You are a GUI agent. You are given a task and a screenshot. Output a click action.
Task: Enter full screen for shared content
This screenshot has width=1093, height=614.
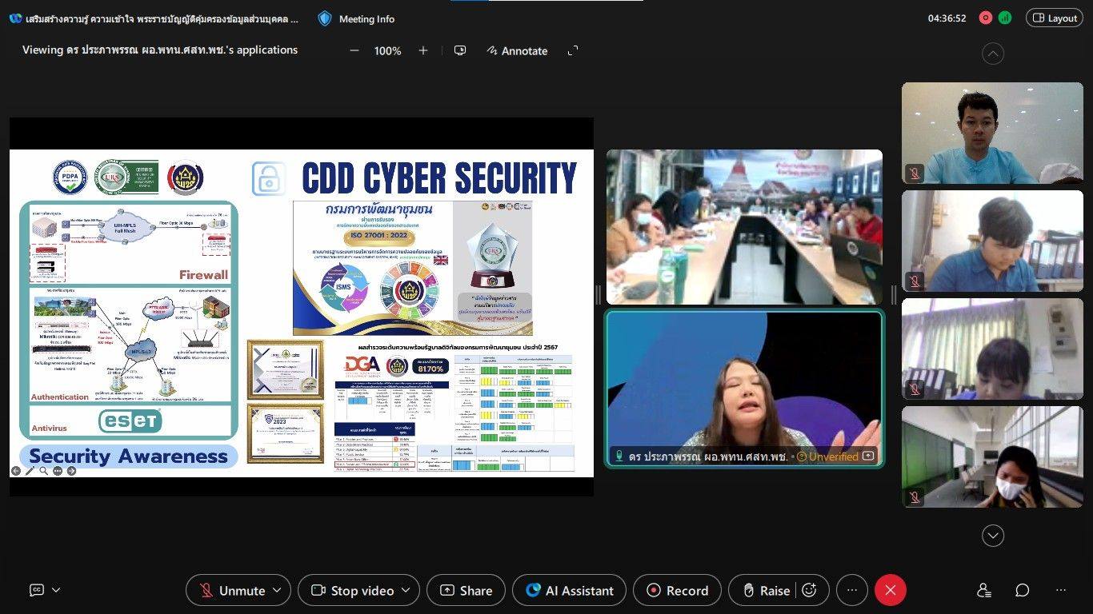(x=573, y=50)
